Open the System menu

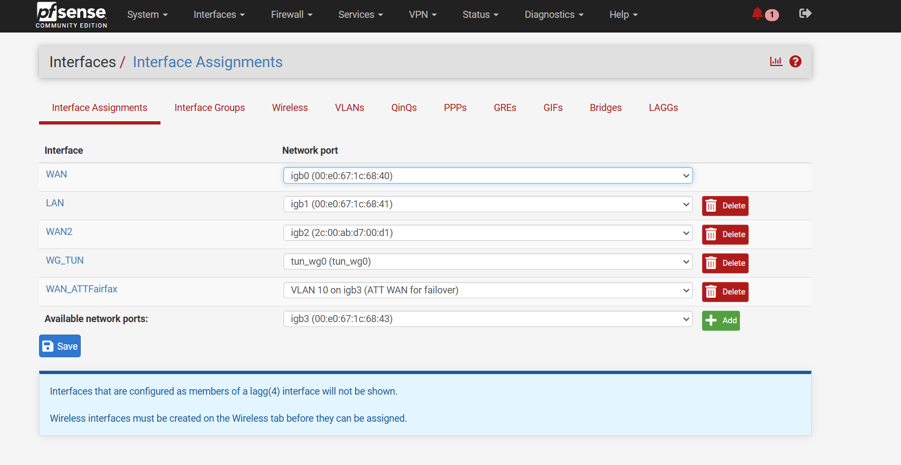click(147, 15)
